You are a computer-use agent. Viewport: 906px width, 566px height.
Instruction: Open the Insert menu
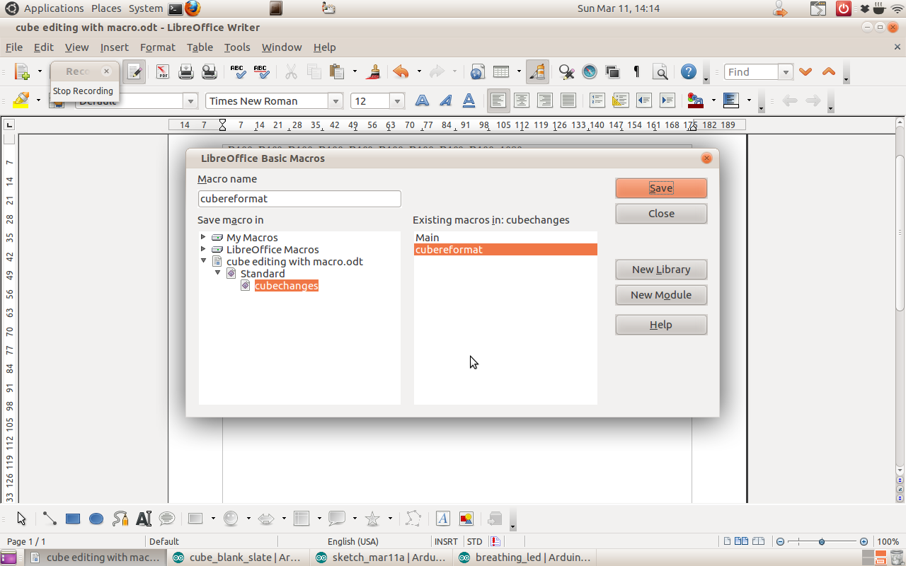tap(114, 47)
